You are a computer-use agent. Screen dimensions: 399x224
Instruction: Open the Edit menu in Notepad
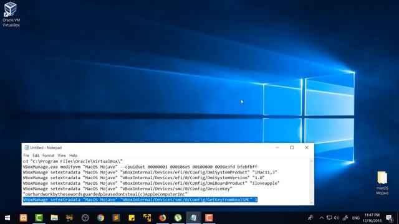pyautogui.click(x=36, y=156)
